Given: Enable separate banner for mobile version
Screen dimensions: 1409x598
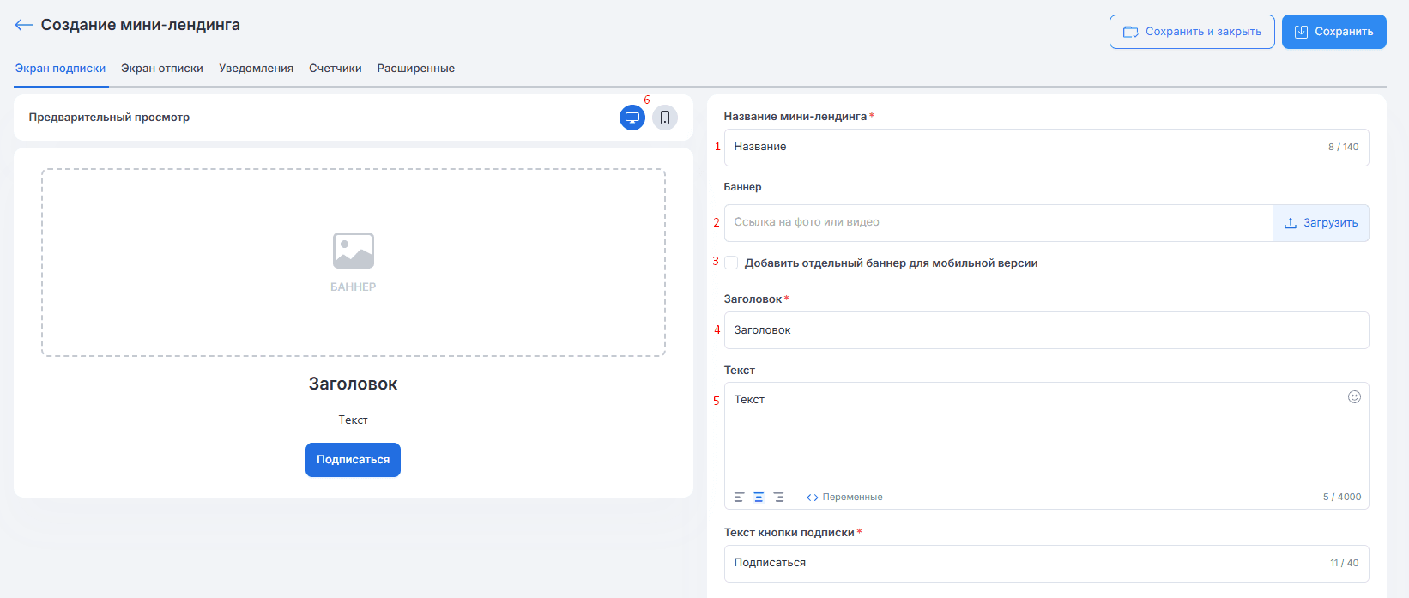Looking at the screenshot, I should tap(731, 263).
